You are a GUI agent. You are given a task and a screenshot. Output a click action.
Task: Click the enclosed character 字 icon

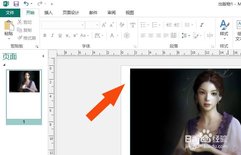click(127, 36)
